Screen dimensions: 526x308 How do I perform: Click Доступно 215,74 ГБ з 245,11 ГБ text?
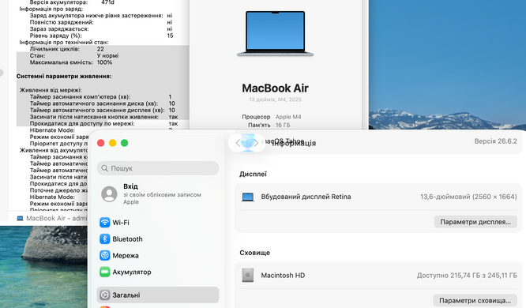pos(467,275)
